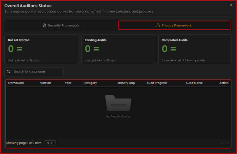The image size is (237, 154).
Task: Switch to the Security Framework tab
Action: coord(61,26)
